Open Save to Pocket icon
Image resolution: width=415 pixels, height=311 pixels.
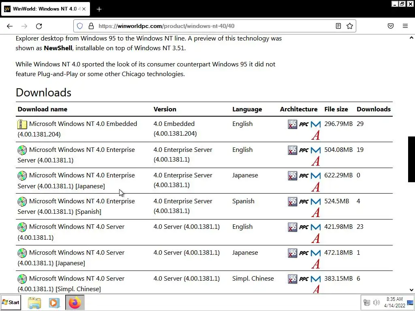(391, 26)
